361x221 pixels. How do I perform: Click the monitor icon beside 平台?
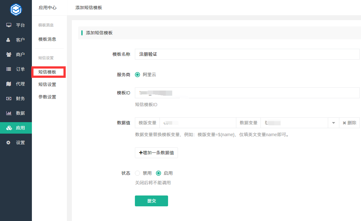pyautogui.click(x=9, y=25)
